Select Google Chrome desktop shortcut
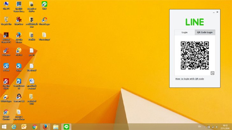 (x=6, y=115)
